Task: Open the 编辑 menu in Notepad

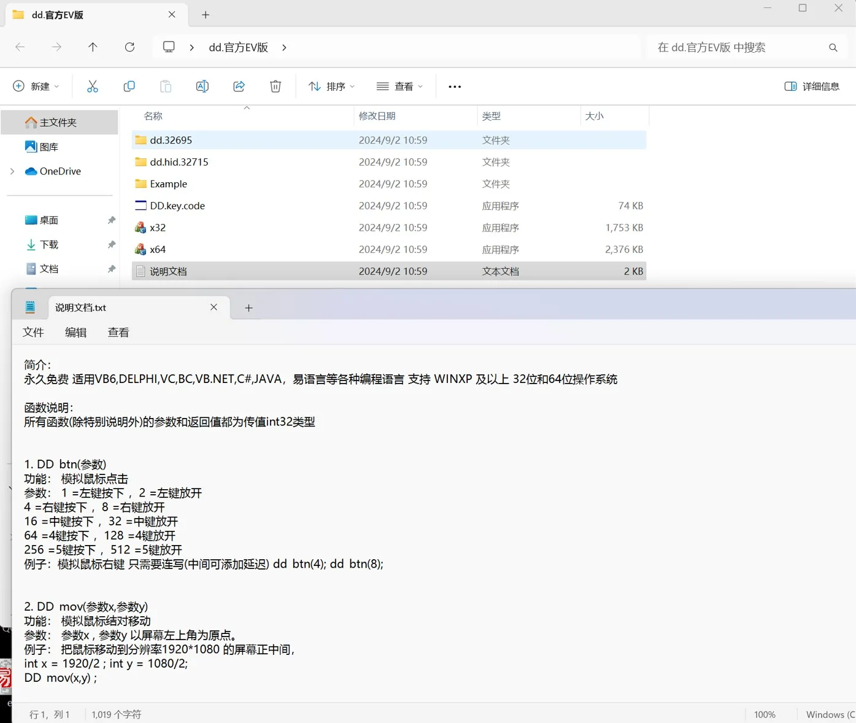Action: 76,332
